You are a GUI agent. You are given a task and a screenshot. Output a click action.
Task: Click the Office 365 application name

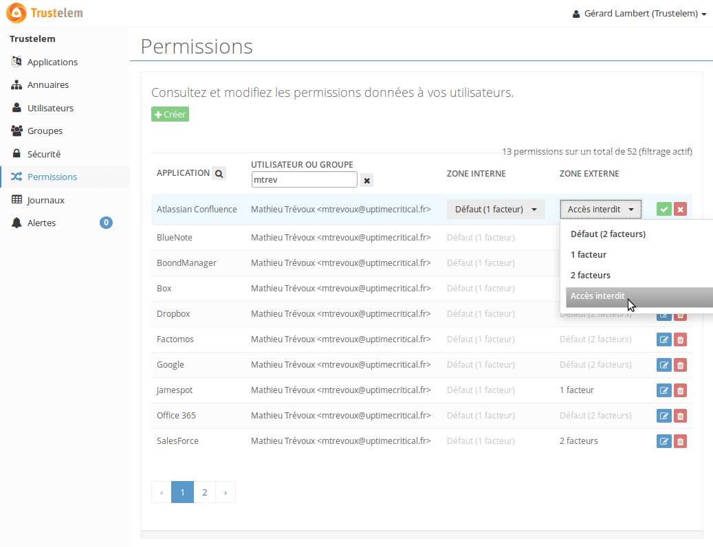coord(176,416)
